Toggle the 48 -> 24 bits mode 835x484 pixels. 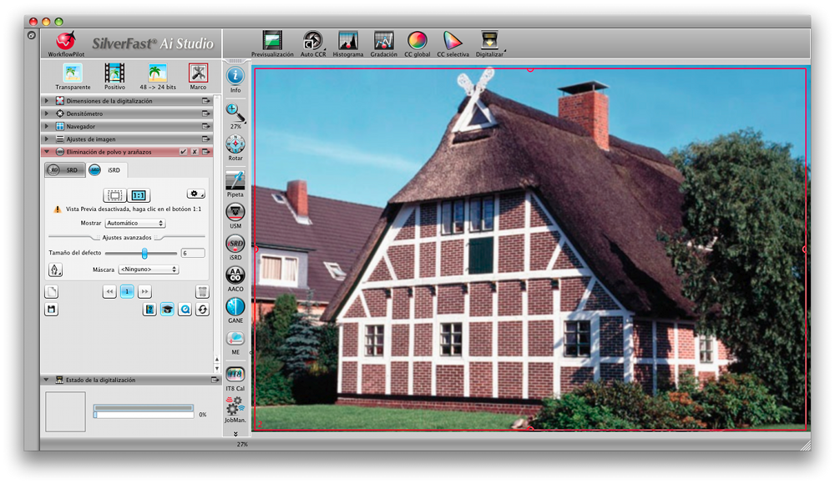coord(156,73)
